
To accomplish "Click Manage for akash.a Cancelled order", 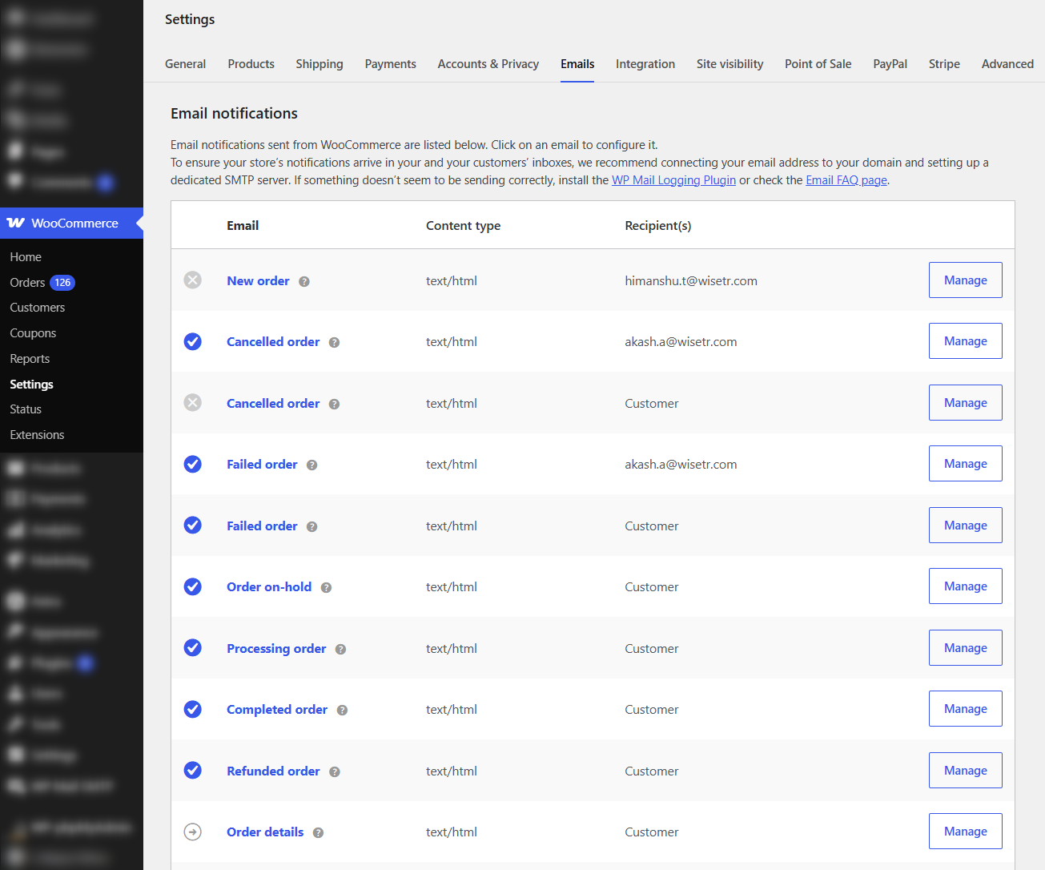I will tap(966, 341).
